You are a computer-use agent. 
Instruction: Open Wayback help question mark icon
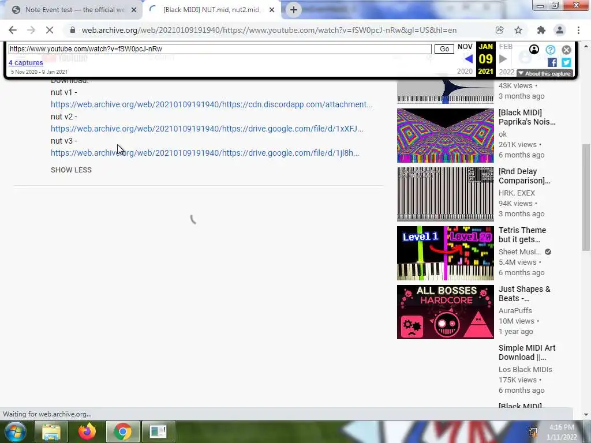click(x=550, y=50)
